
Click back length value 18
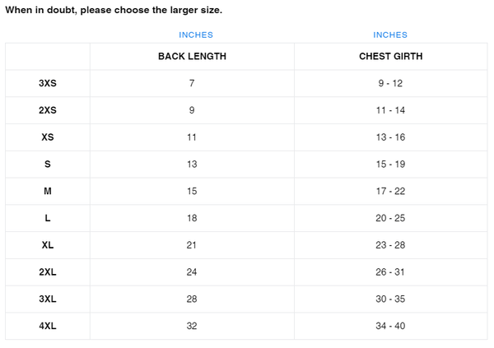[x=192, y=218]
